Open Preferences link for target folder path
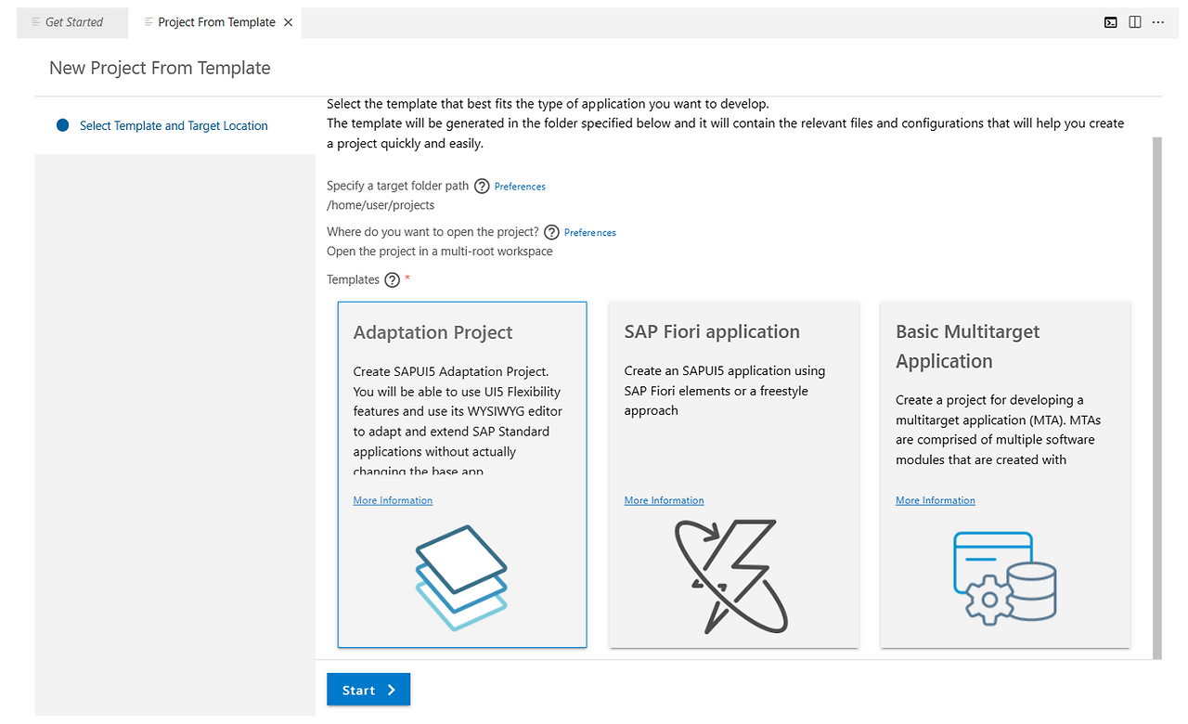Screen dimensions: 1188x724 coord(520,187)
